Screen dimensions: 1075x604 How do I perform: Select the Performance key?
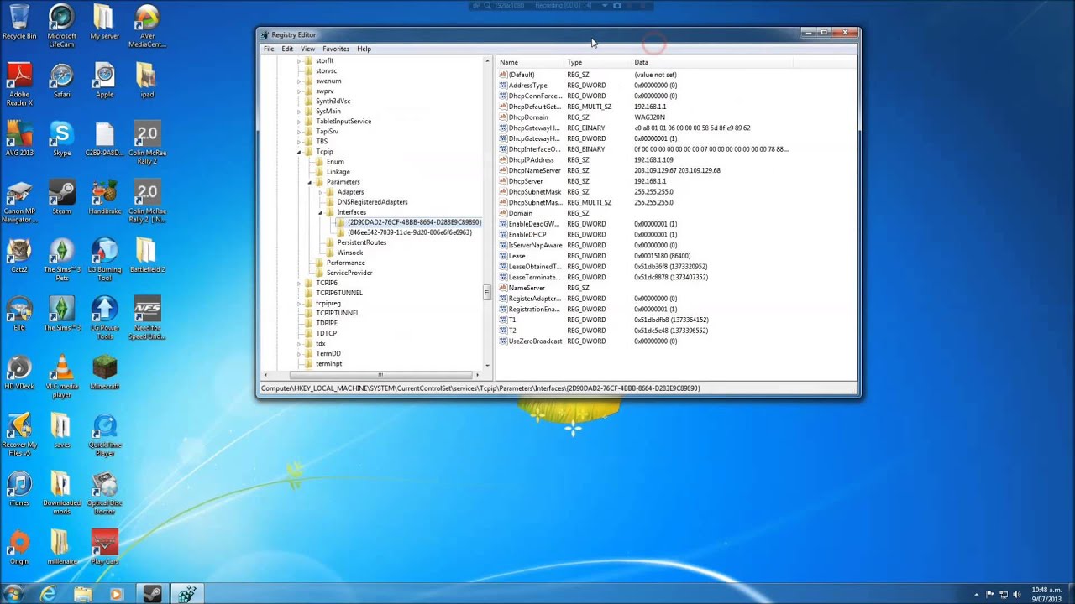pos(345,263)
